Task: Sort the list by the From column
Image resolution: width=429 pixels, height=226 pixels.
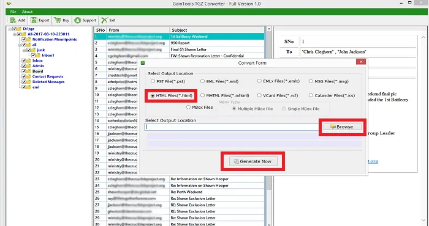Action: [138, 30]
